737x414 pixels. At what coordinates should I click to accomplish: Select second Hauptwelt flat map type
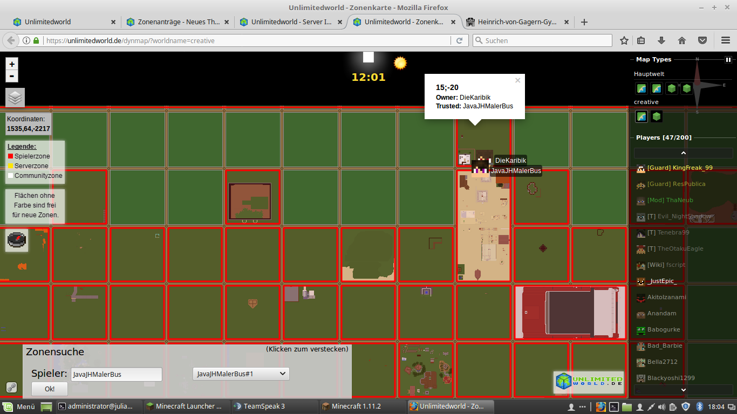(x=656, y=88)
